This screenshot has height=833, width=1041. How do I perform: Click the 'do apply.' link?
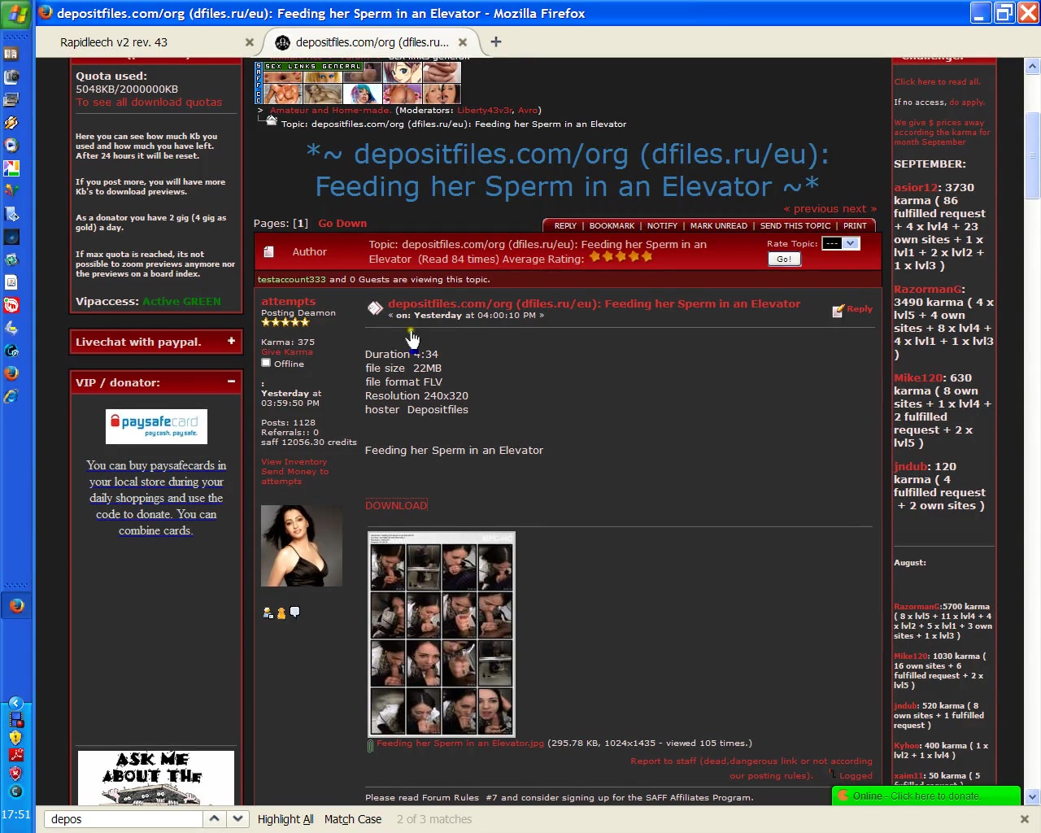click(966, 102)
